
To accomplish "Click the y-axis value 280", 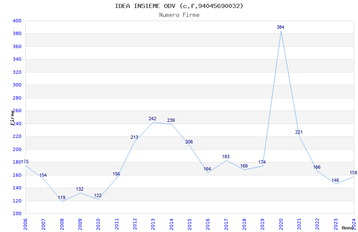I will 17,98.
